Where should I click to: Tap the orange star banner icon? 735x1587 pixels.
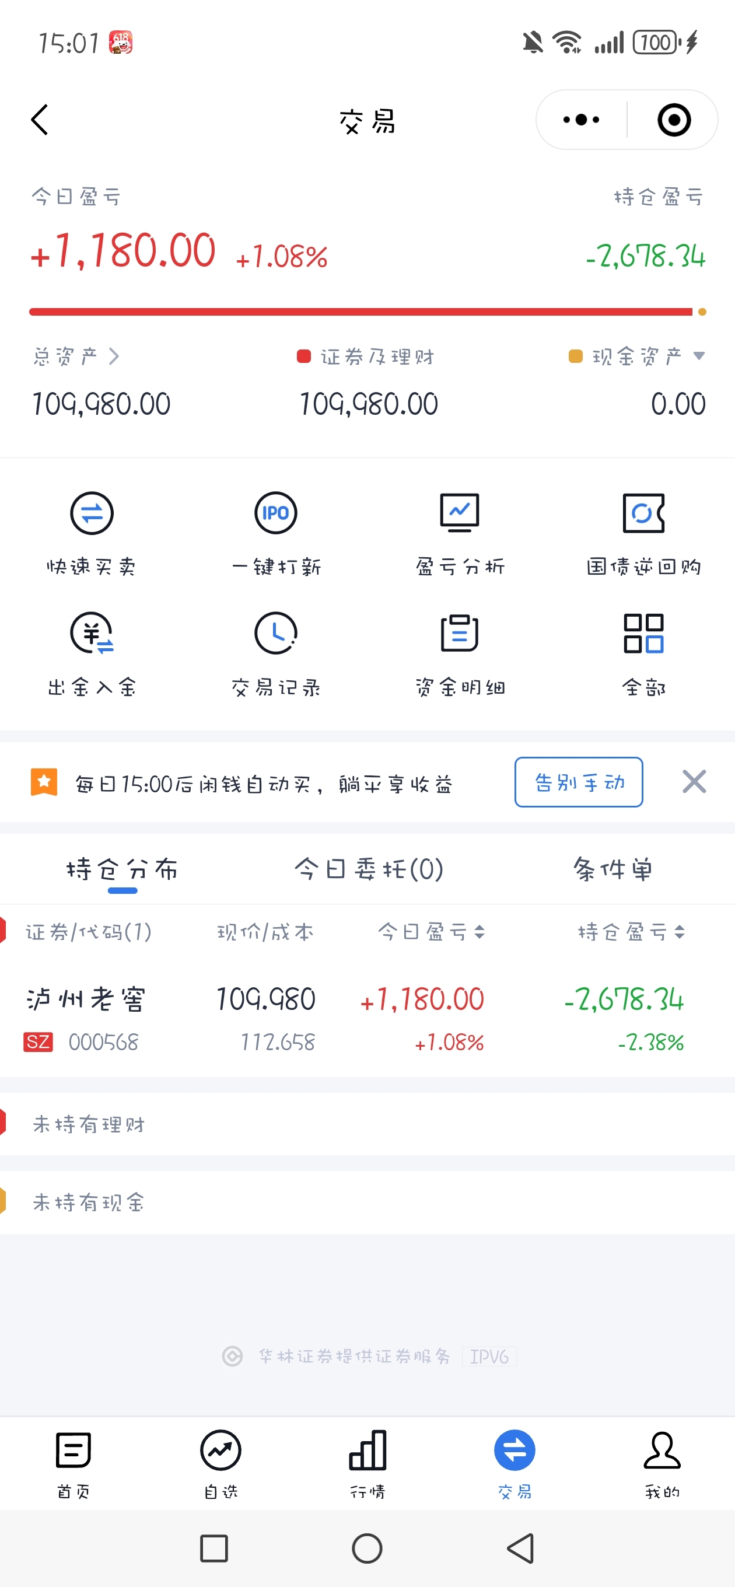[x=44, y=782]
